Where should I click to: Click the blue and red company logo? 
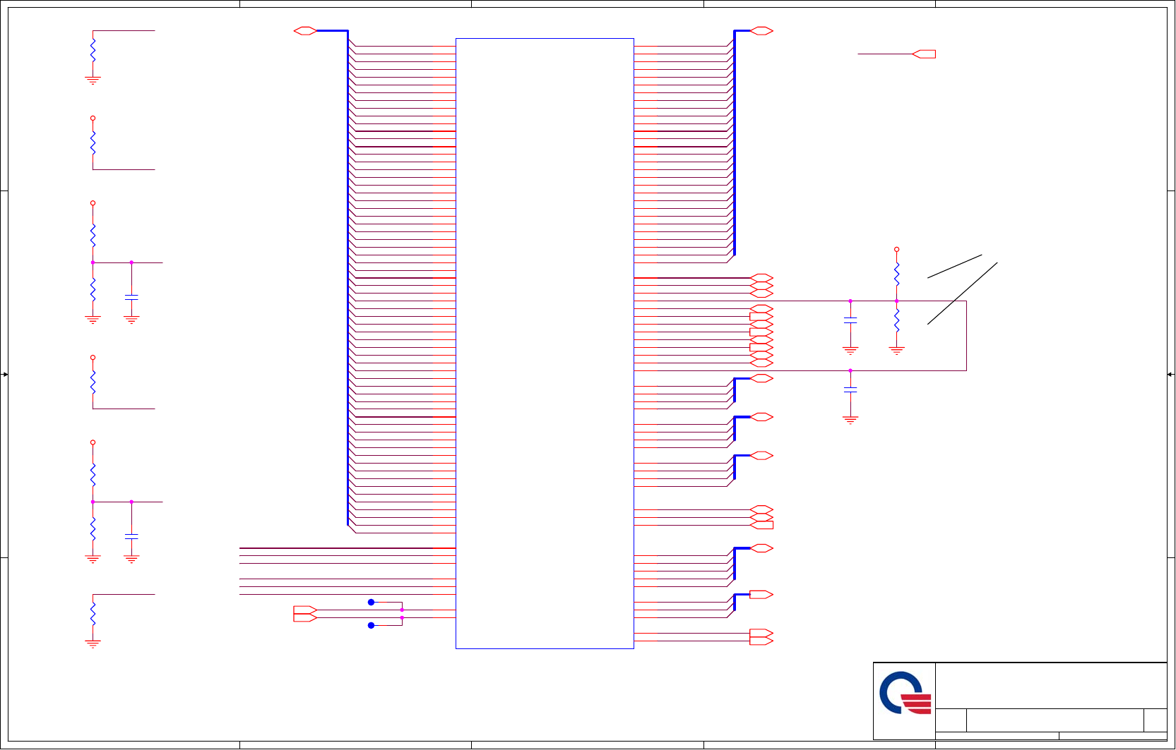[905, 693]
